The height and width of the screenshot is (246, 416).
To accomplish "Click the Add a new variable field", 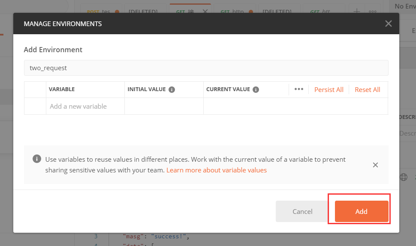I will coord(85,106).
